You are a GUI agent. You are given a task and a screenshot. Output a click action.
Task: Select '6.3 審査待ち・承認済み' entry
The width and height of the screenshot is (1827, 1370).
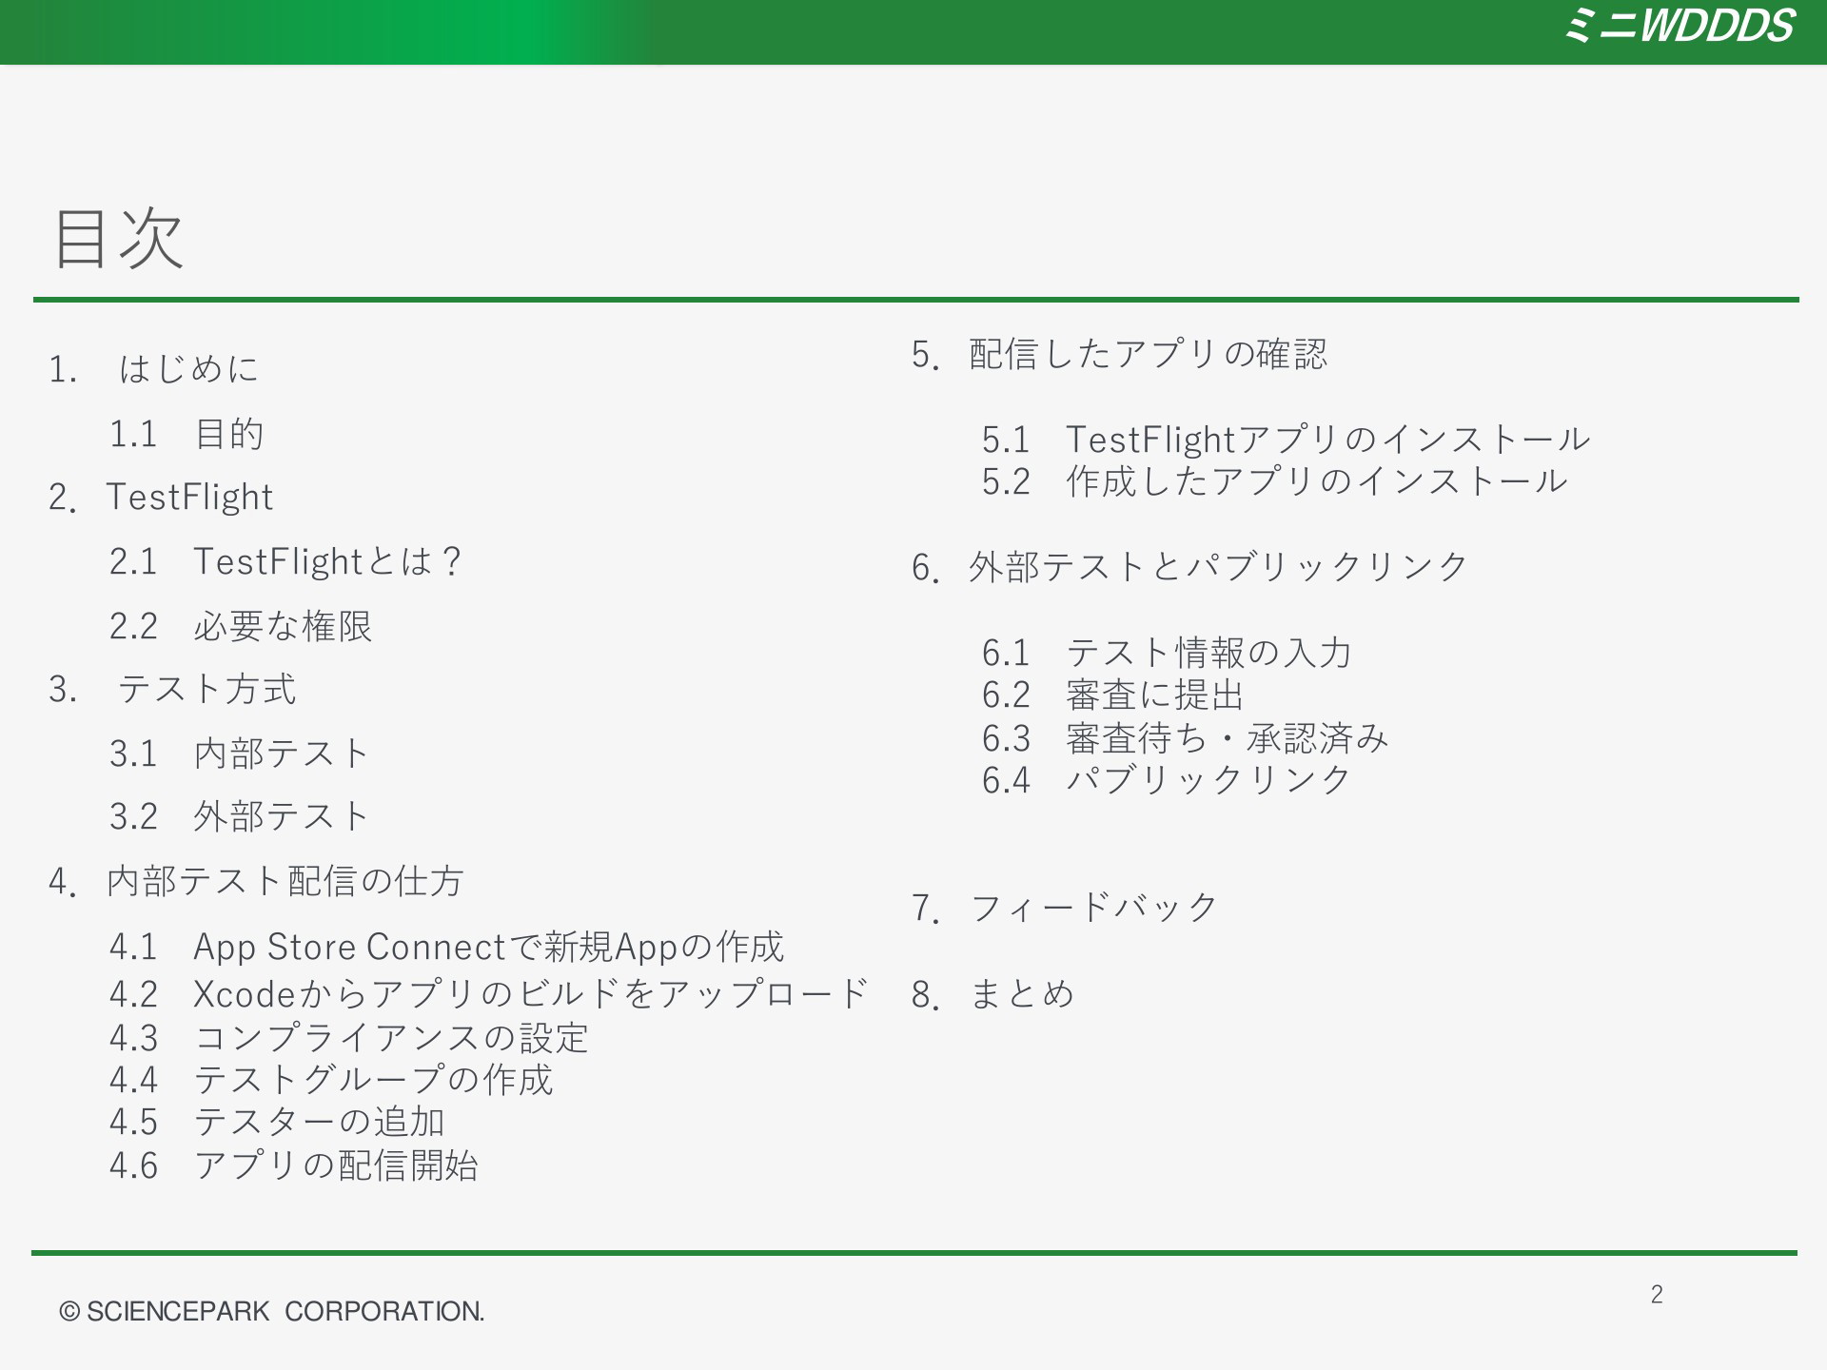pyautogui.click(x=1186, y=738)
